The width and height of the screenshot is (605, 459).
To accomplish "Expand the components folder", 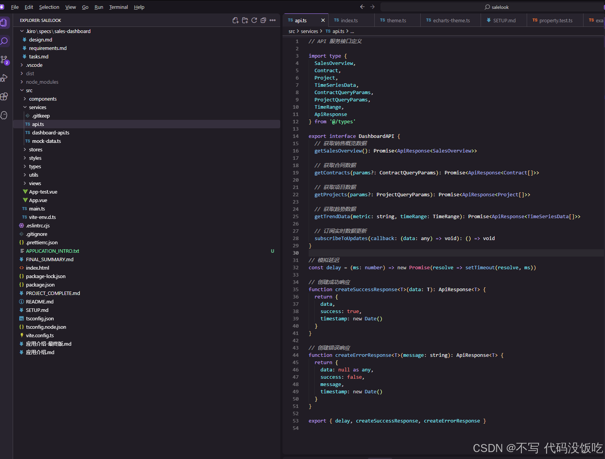I will (x=25, y=99).
